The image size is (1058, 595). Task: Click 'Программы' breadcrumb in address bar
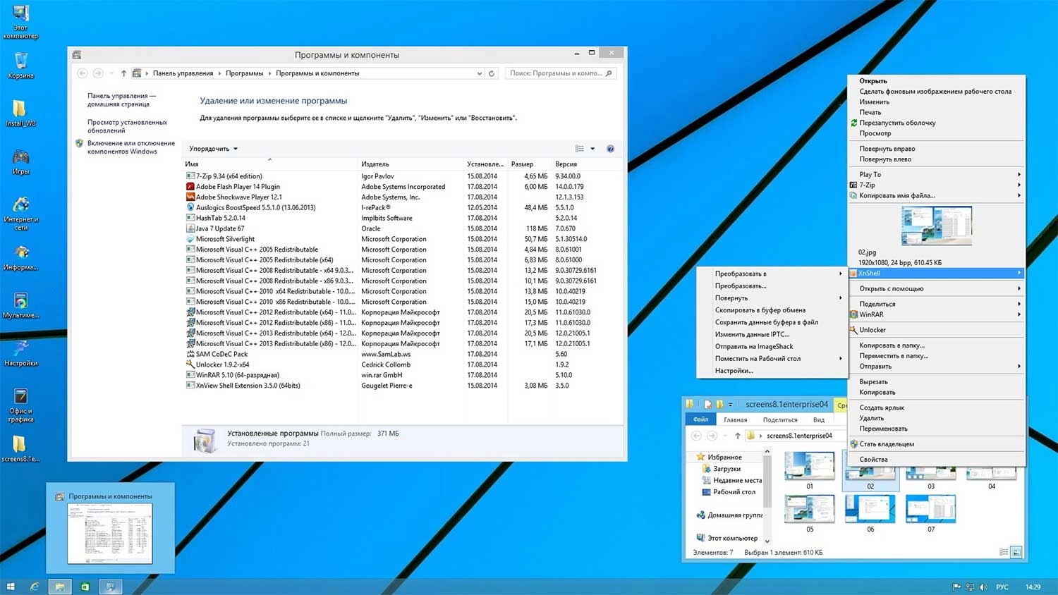(244, 73)
